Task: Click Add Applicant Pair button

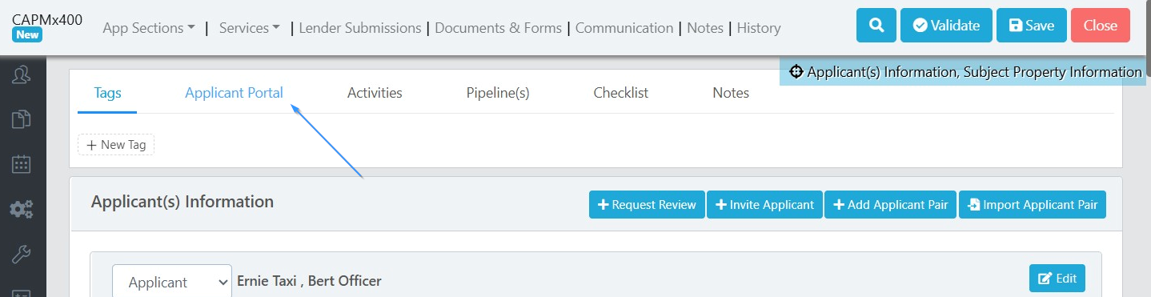Action: coord(890,204)
